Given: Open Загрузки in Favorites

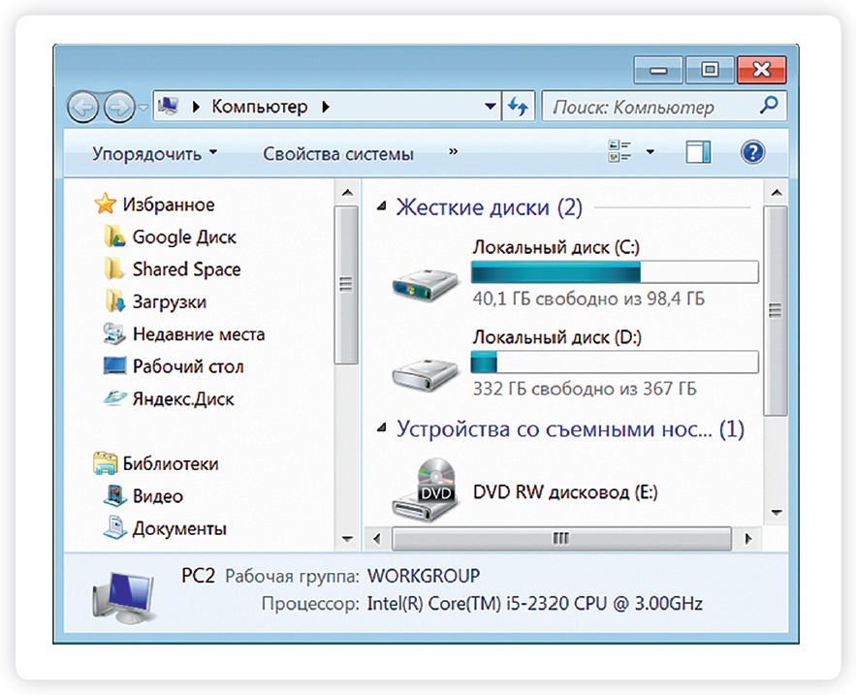Looking at the screenshot, I should click(x=169, y=301).
